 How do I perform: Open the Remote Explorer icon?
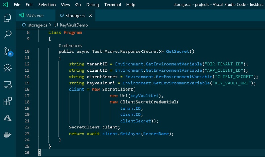(7, 85)
